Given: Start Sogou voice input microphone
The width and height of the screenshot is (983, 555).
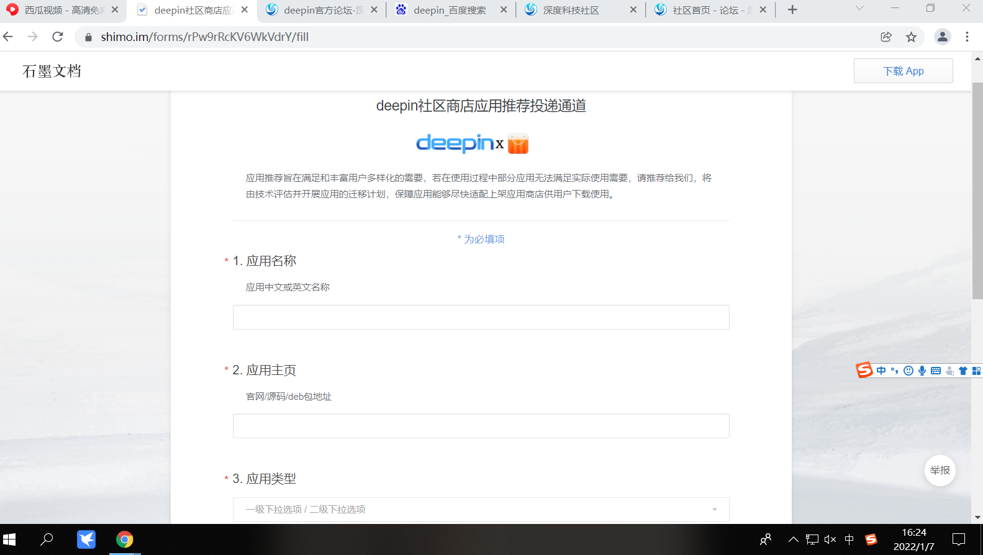Looking at the screenshot, I should (x=922, y=371).
